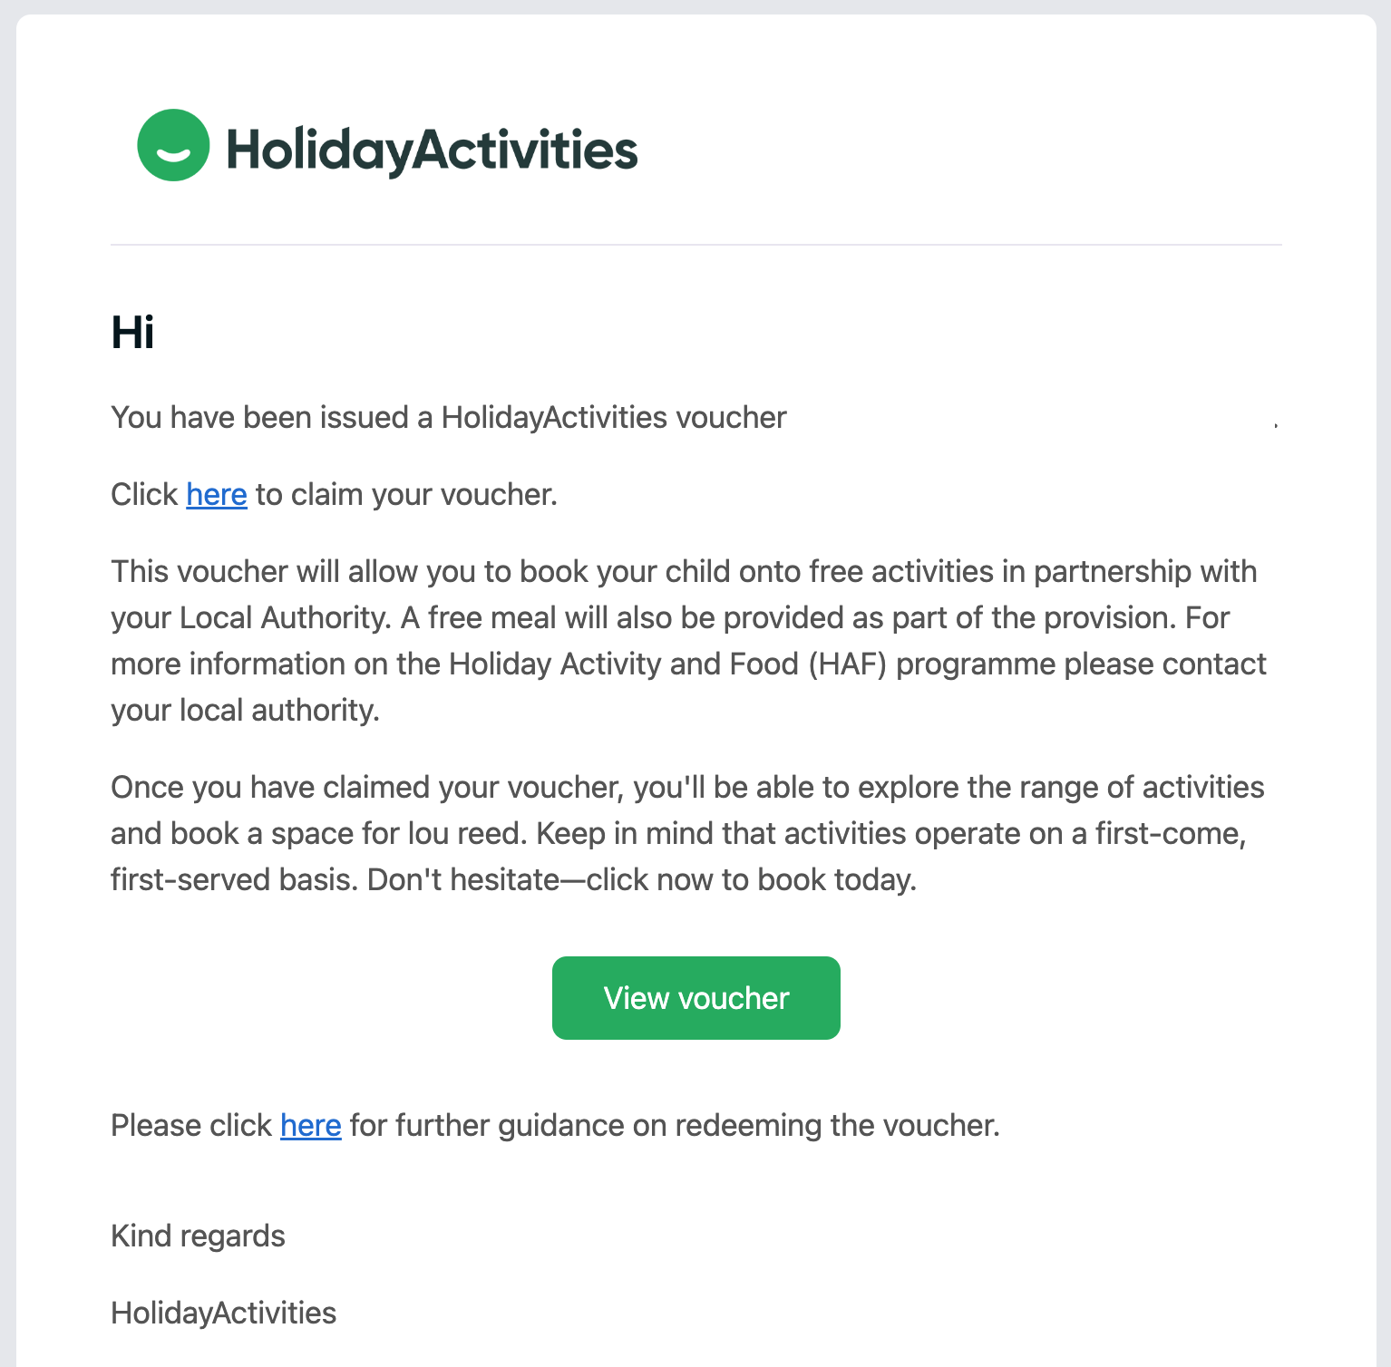Click the small period right of the voucher line
This screenshot has height=1367, width=1391.
1276,423
